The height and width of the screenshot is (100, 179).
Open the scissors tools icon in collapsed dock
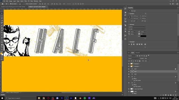pos(125,36)
